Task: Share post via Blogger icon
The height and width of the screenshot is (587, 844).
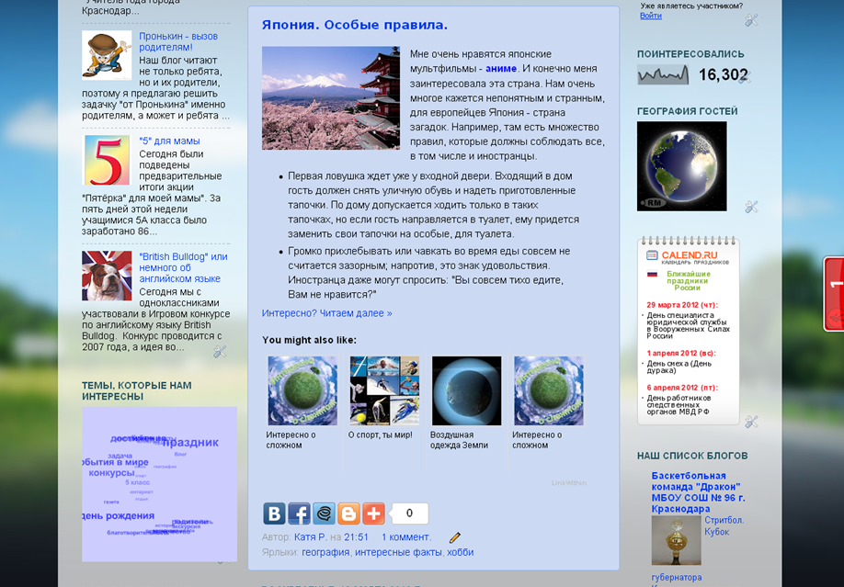Action: 348,514
